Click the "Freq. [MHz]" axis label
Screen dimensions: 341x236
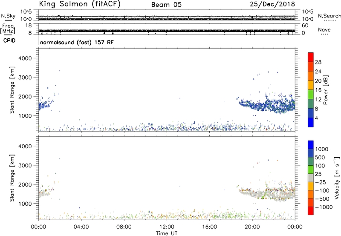[x=8, y=29]
